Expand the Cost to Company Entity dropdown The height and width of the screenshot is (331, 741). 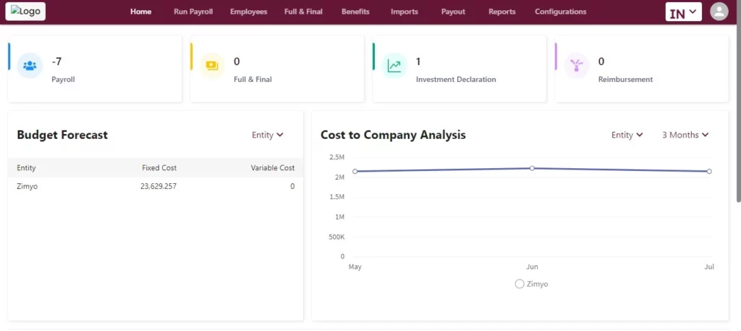pyautogui.click(x=627, y=135)
